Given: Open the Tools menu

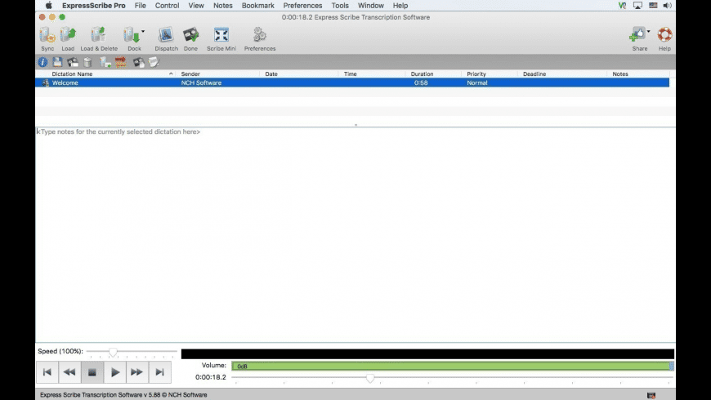Looking at the screenshot, I should pyautogui.click(x=340, y=6).
